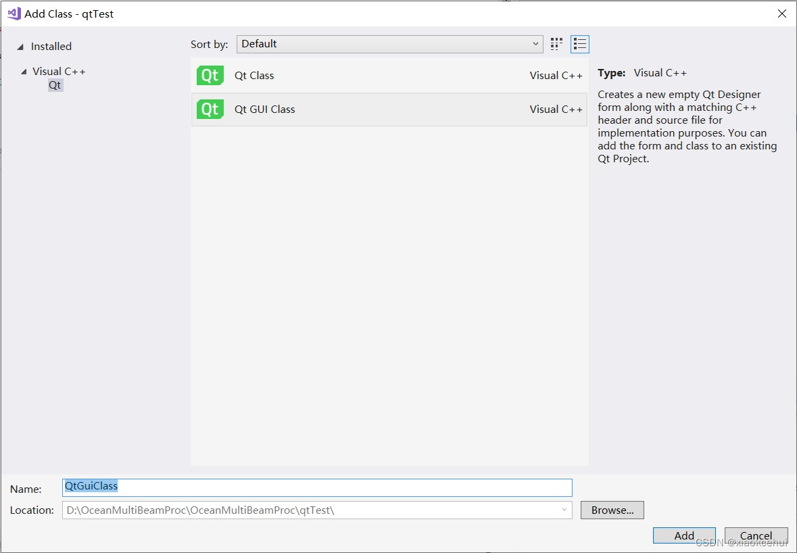
Task: Click the Add button
Action: point(684,535)
